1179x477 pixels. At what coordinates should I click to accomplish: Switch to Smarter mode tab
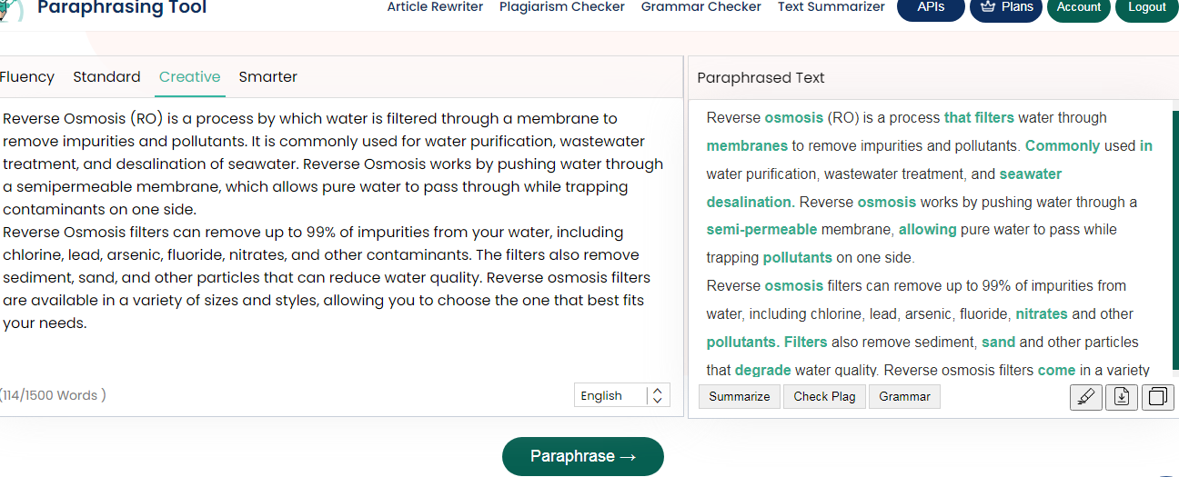(x=267, y=77)
